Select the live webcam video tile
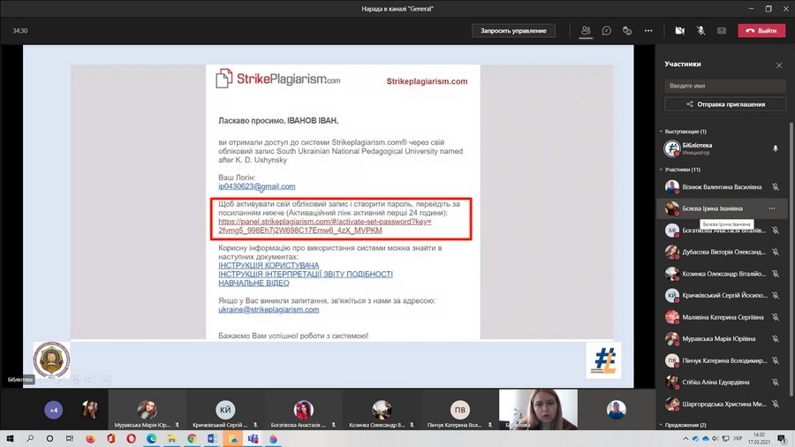 (x=538, y=410)
